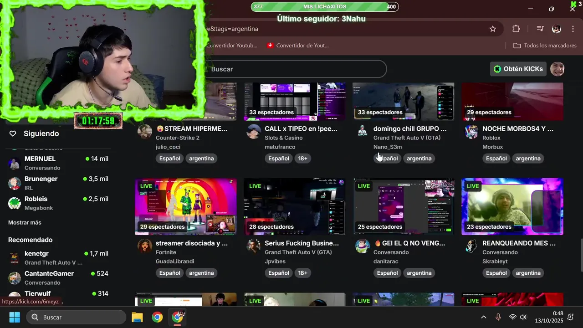
Task: Open GuadaLibrandi channel avatar
Action: pyautogui.click(x=145, y=246)
